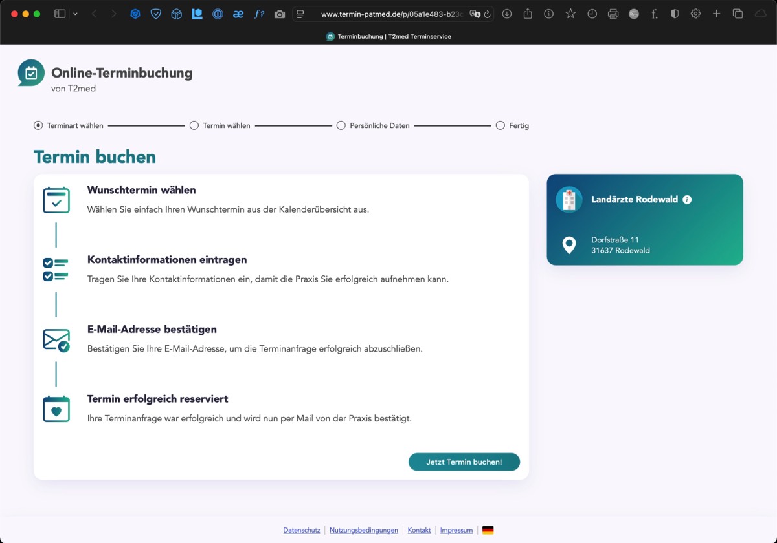
Task: Click the German flag language selector
Action: pos(488,530)
